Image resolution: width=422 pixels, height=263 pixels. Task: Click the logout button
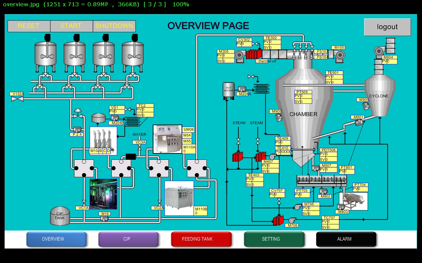tap(387, 27)
